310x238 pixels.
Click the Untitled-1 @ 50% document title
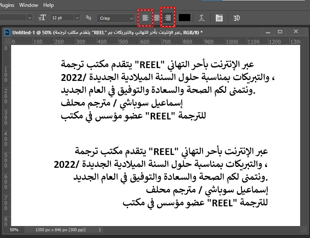107,33
